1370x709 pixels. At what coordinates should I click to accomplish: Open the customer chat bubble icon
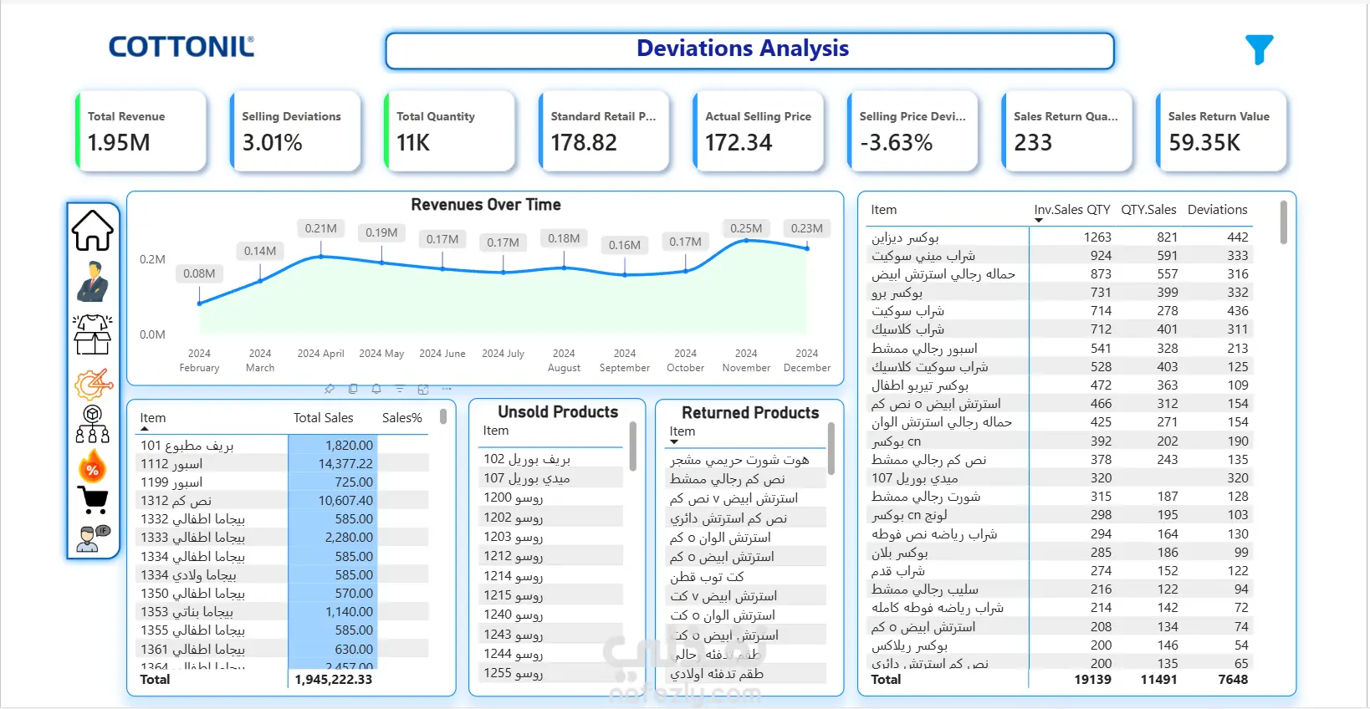(x=92, y=538)
